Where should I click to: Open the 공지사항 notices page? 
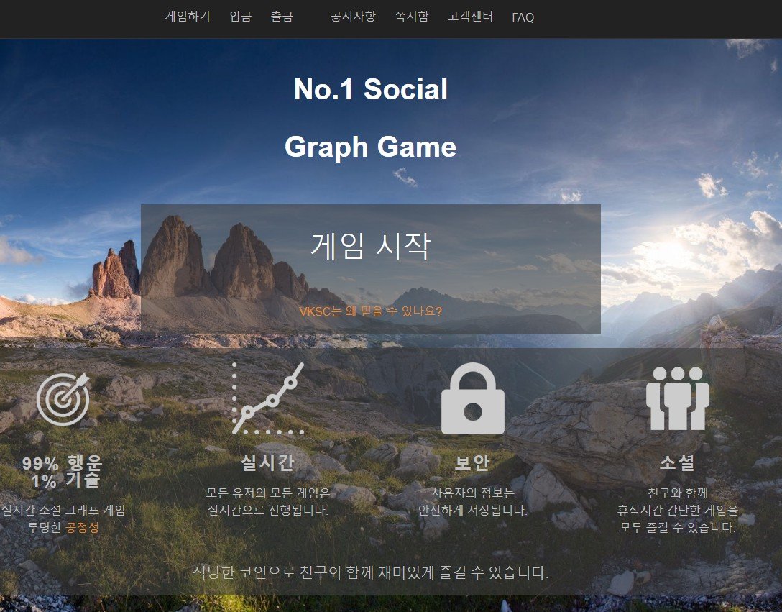[x=353, y=17]
